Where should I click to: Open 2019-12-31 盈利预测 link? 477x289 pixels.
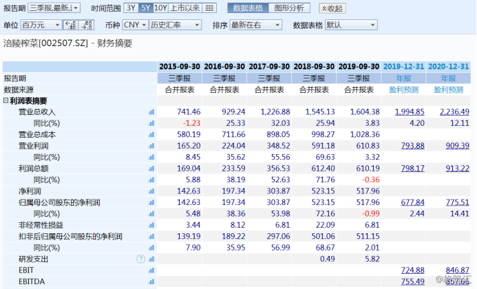pos(403,89)
